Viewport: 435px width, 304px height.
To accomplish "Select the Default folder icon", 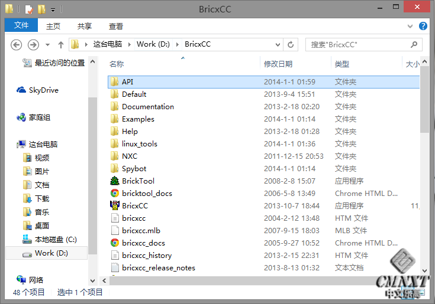I will tap(115, 94).
